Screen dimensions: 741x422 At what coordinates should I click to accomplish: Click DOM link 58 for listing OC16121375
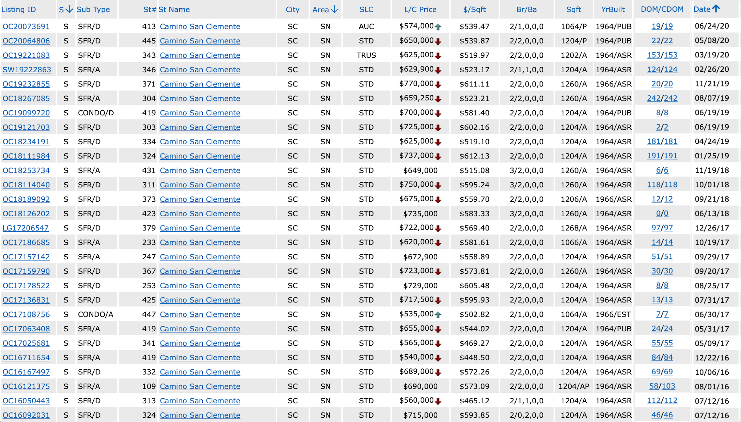pyautogui.click(x=654, y=386)
